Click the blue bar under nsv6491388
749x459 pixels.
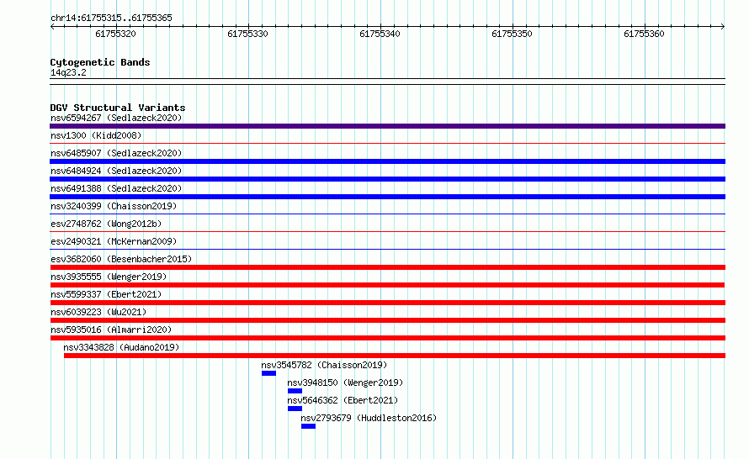coord(387,197)
